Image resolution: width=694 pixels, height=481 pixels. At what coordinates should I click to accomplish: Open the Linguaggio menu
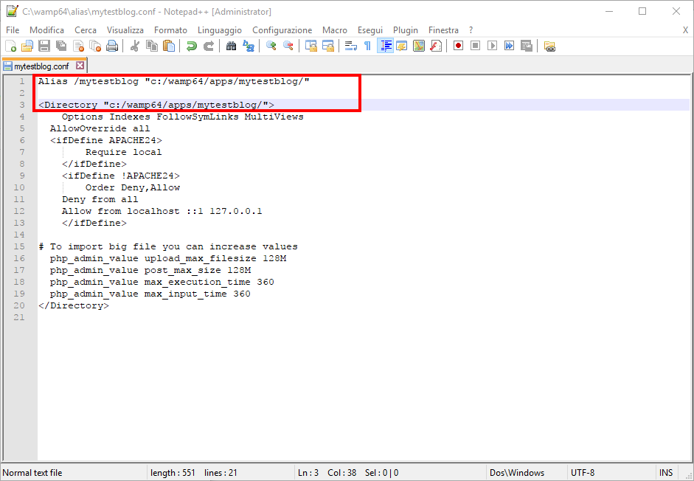220,30
